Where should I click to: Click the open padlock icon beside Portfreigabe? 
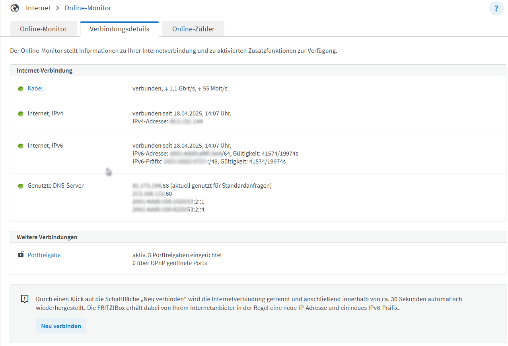pos(21,254)
